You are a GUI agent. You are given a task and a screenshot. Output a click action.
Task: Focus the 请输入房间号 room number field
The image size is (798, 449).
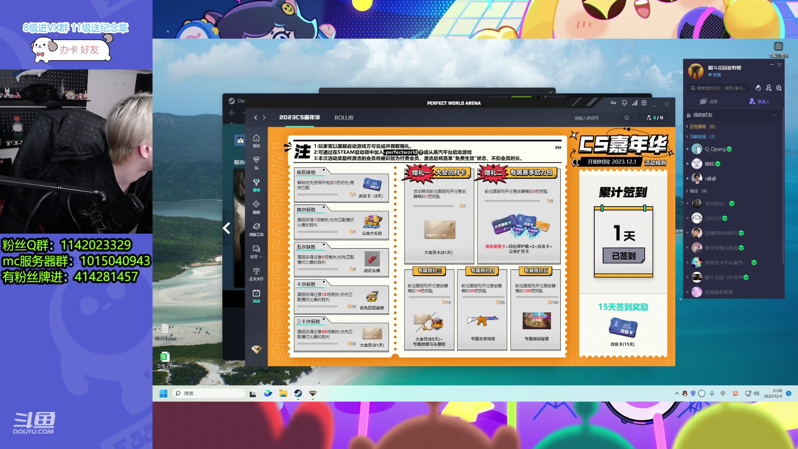click(x=598, y=118)
